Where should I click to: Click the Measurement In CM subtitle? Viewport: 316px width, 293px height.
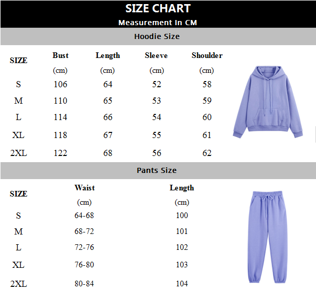click(158, 23)
